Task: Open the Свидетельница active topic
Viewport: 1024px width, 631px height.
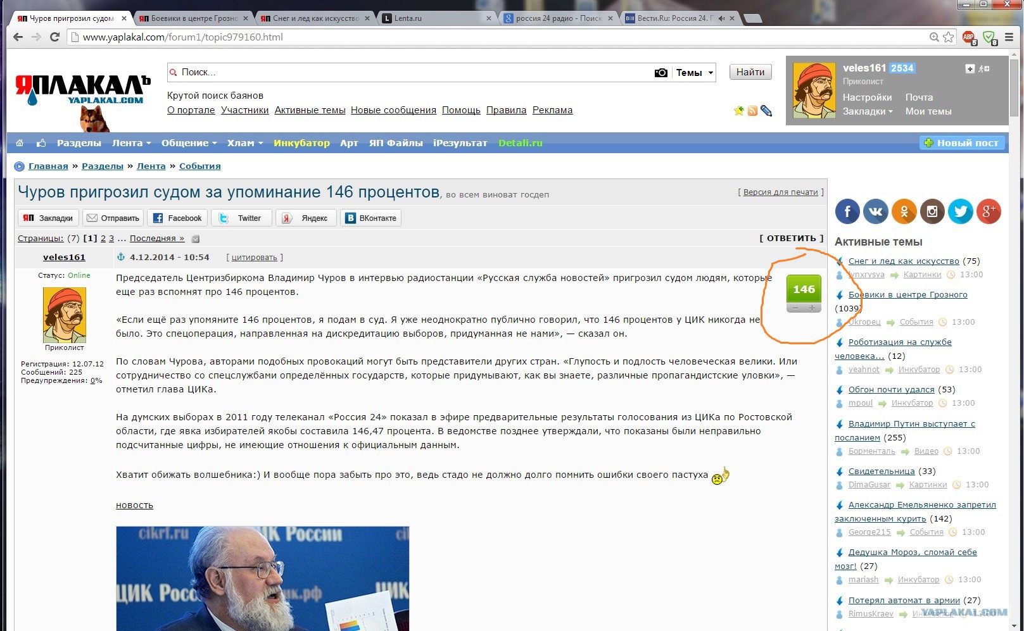Action: point(882,472)
